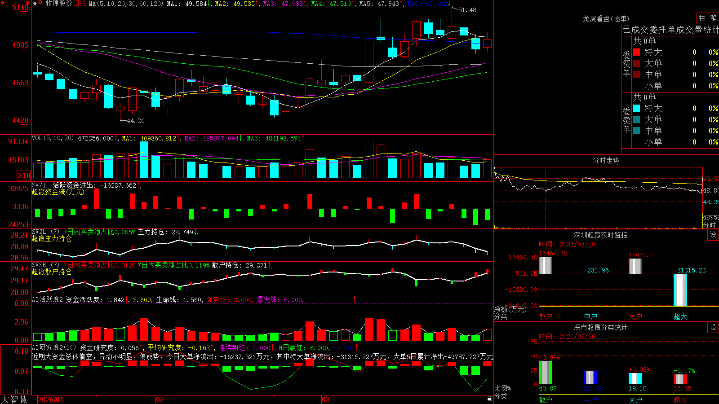Click teal 大单 swatch under 委卖单
The height and width of the screenshot is (404, 719).
point(636,119)
